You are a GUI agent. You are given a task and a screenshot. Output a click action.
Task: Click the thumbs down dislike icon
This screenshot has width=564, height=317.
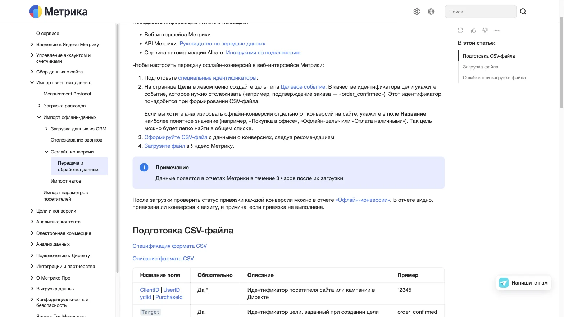click(485, 30)
